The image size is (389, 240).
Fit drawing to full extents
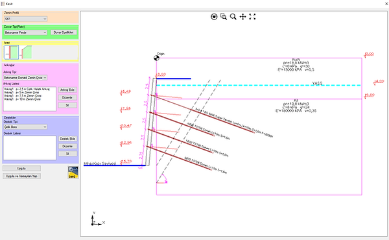[252, 17]
